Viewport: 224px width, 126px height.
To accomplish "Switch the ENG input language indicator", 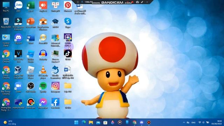I will pyautogui.click(x=194, y=122).
